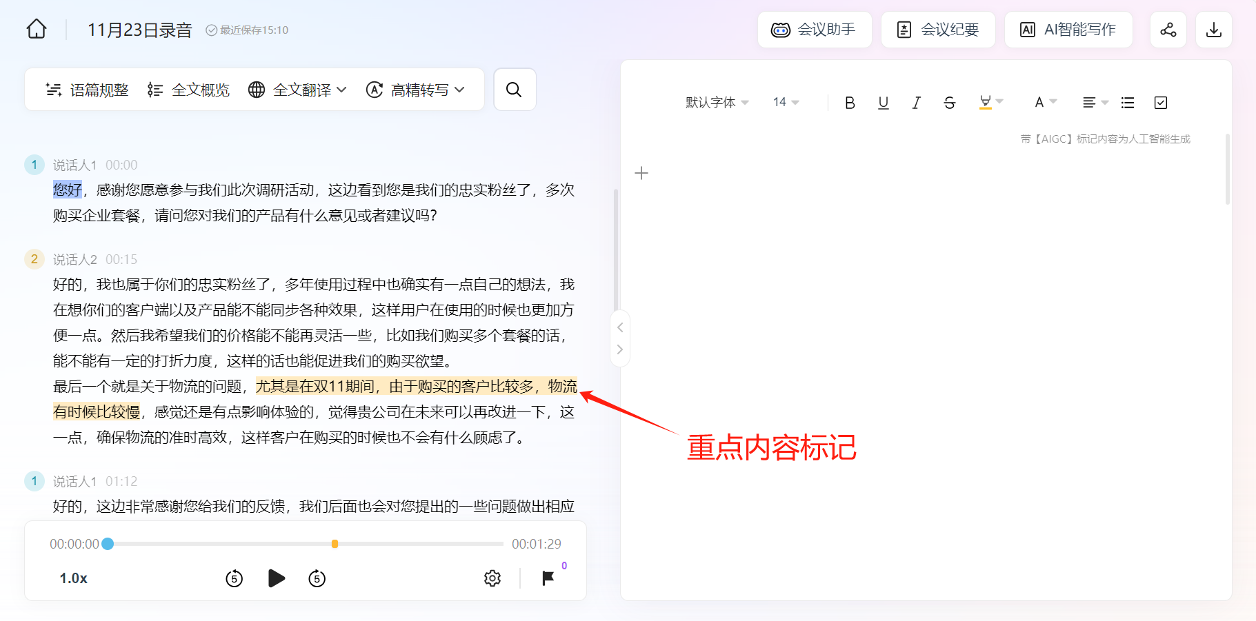Toggle bold formatting in editor
1256x621 pixels.
point(850,103)
